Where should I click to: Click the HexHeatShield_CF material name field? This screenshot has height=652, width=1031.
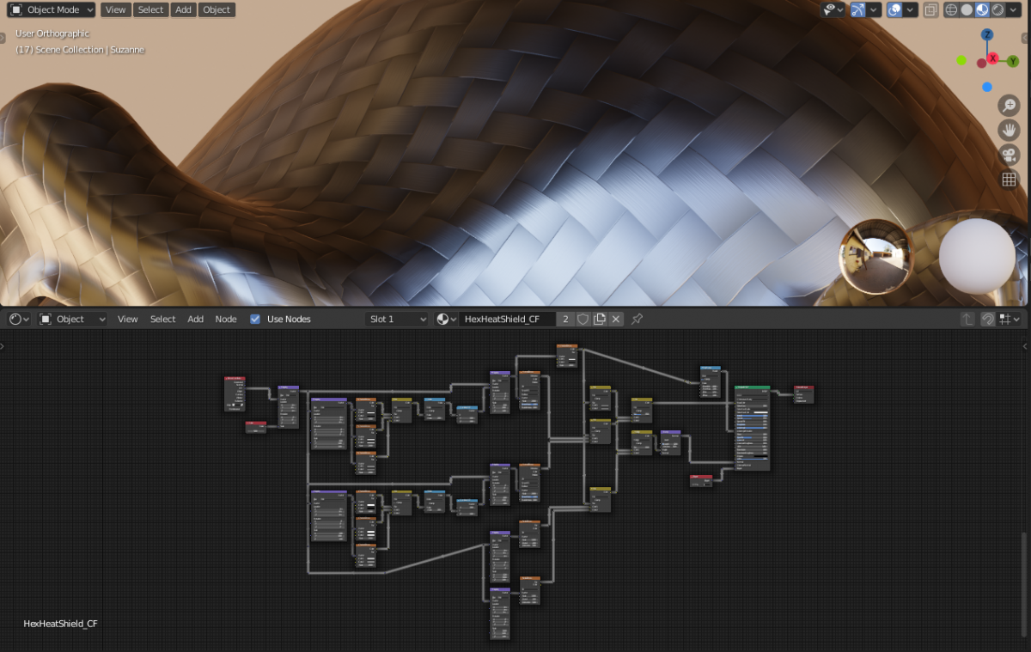click(x=505, y=319)
